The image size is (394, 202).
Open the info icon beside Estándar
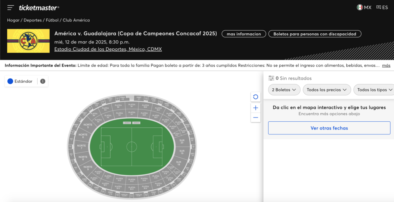(x=43, y=81)
